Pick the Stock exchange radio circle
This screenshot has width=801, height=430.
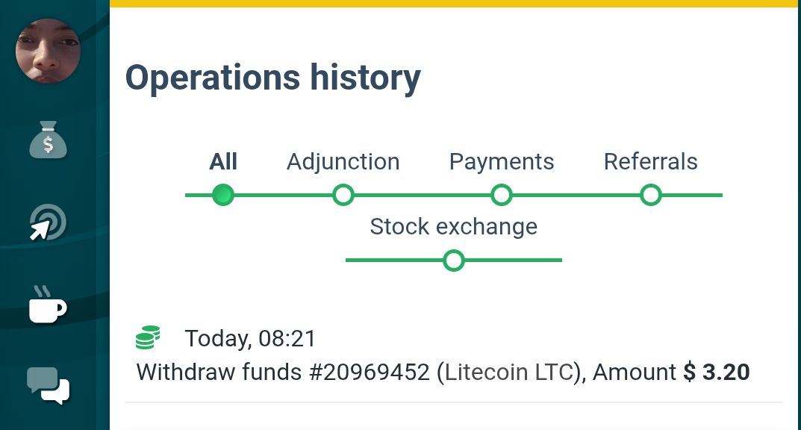click(x=453, y=261)
